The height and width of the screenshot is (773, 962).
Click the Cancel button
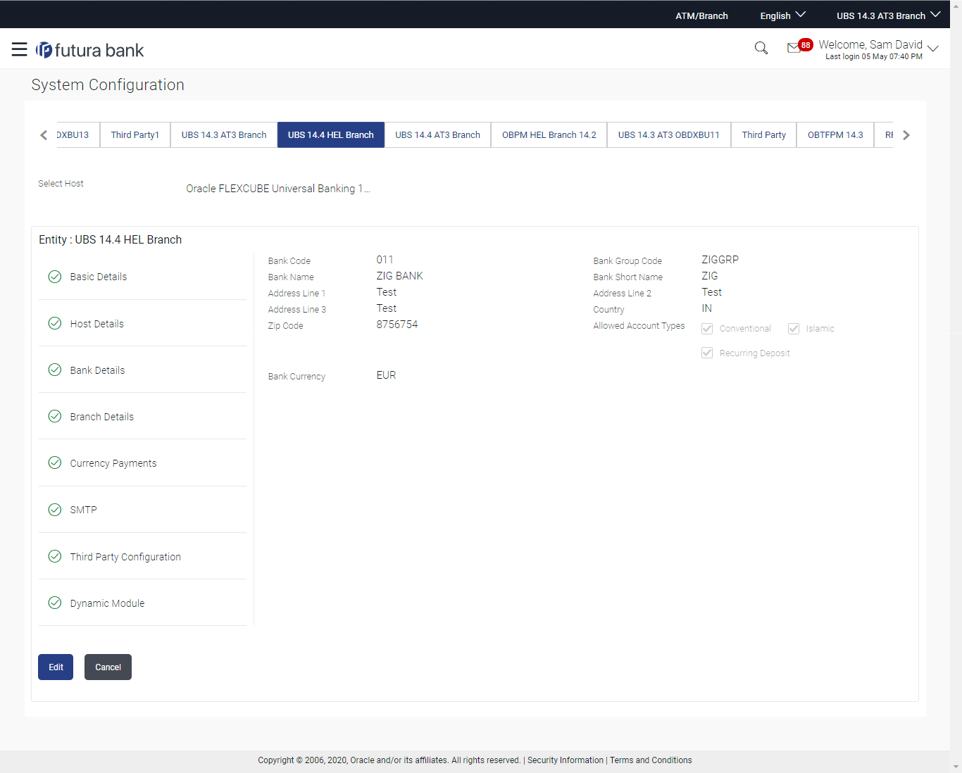click(x=108, y=667)
